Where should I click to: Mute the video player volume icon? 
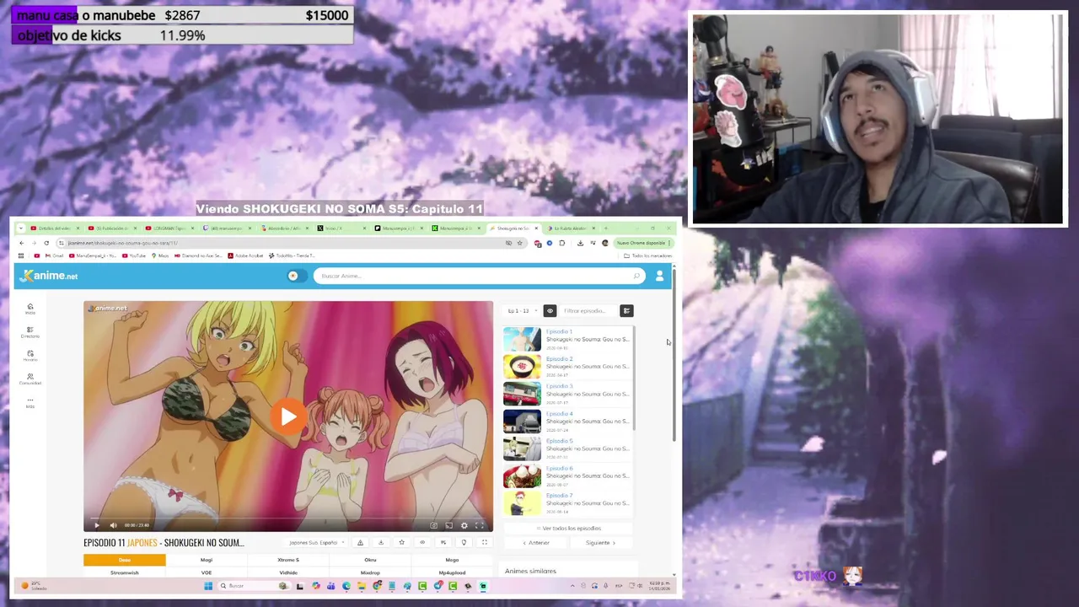[113, 525]
